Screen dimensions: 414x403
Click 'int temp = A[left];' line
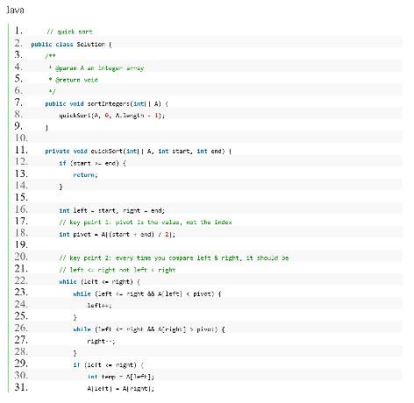(x=121, y=377)
